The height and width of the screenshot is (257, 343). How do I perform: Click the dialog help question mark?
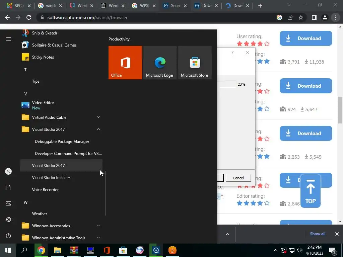(232, 53)
